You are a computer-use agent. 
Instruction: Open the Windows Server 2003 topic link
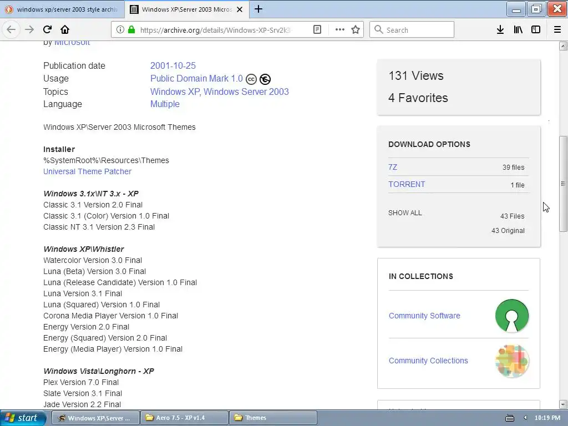(x=246, y=92)
